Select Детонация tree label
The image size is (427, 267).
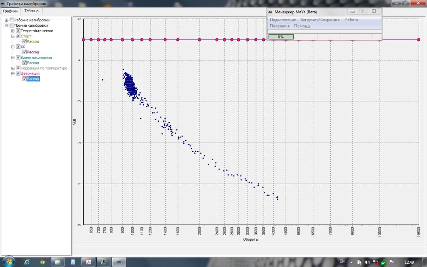pyautogui.click(x=30, y=73)
